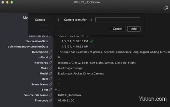
Task: Click the green zoom window button
Action: point(12,2)
